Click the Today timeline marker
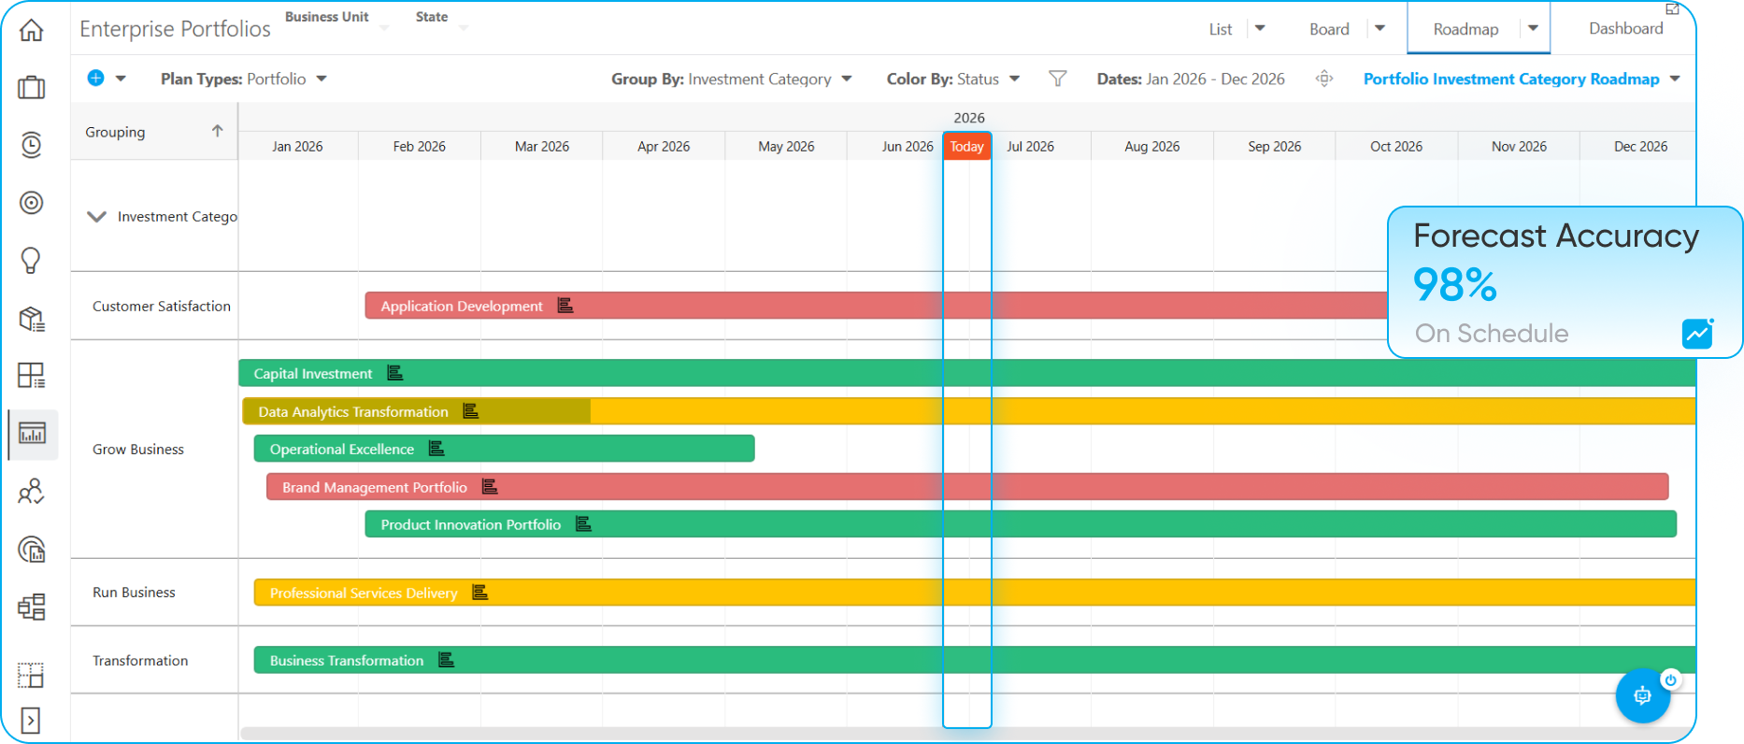 [x=966, y=146]
